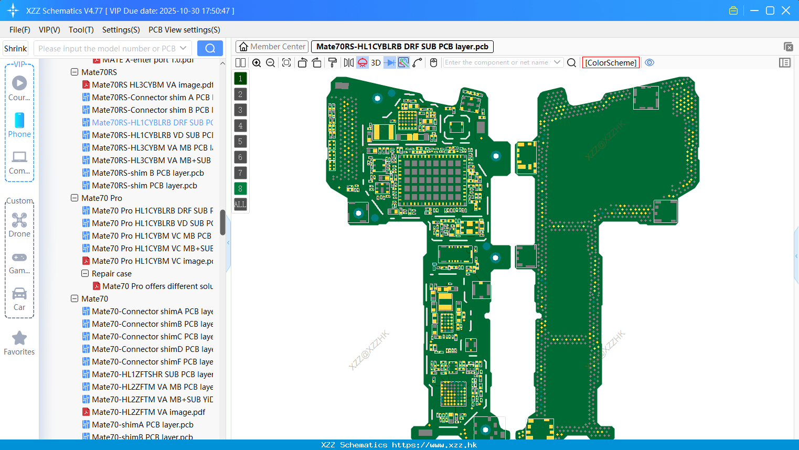Open the Settings(S) menu
The image size is (799, 450).
point(121,30)
